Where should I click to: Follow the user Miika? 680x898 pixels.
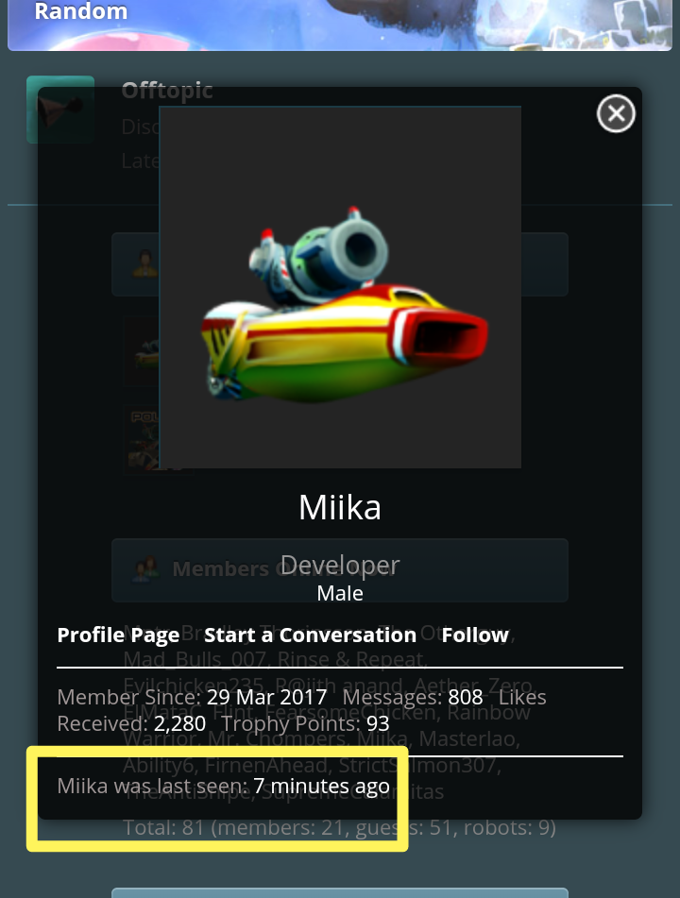(x=475, y=635)
